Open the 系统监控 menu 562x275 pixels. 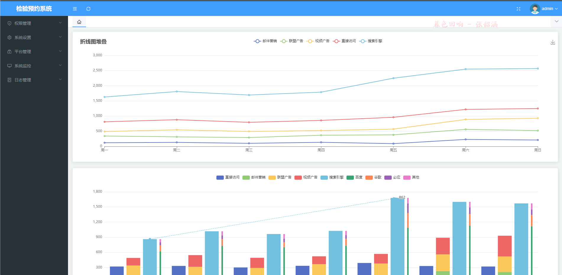coord(34,66)
